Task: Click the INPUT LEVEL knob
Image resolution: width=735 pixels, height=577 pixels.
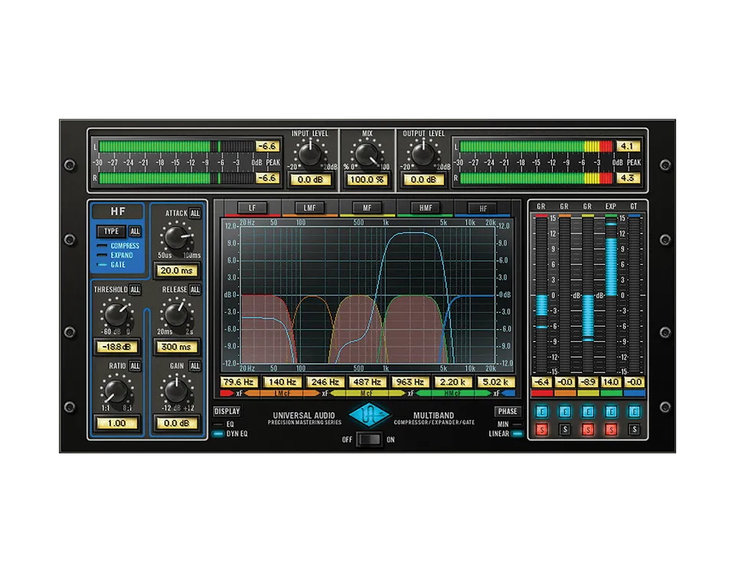Action: click(310, 154)
